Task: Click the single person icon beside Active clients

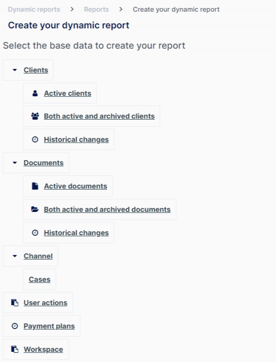Action: [x=35, y=93]
